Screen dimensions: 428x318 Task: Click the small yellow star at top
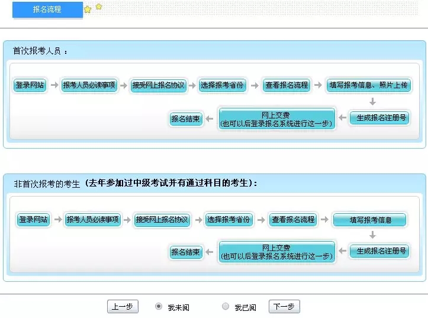(x=99, y=7)
